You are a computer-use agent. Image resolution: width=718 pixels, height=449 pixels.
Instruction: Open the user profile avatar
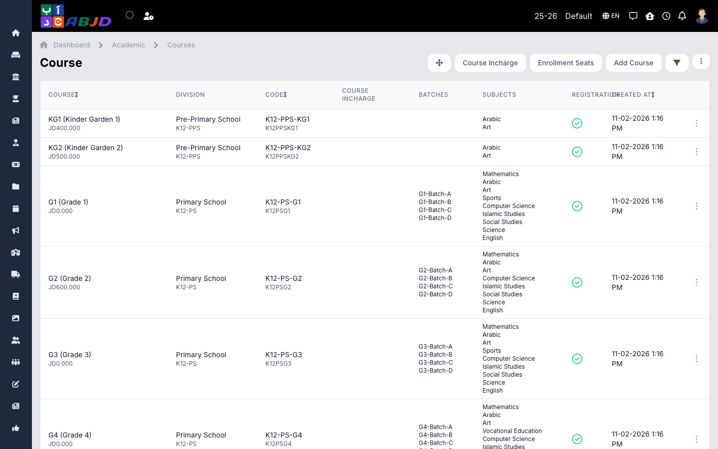pyautogui.click(x=702, y=16)
